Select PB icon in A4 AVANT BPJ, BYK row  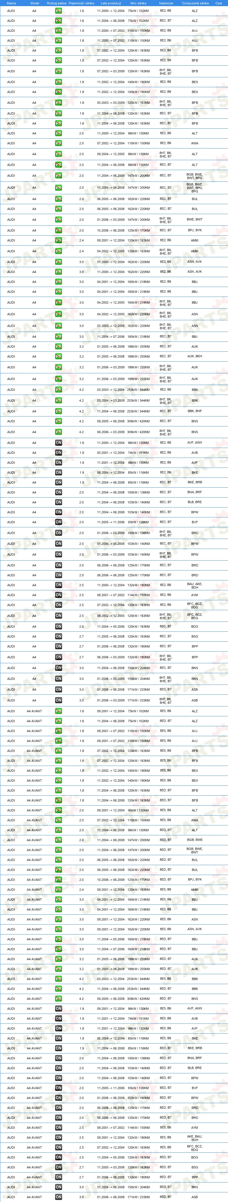(x=58, y=880)
